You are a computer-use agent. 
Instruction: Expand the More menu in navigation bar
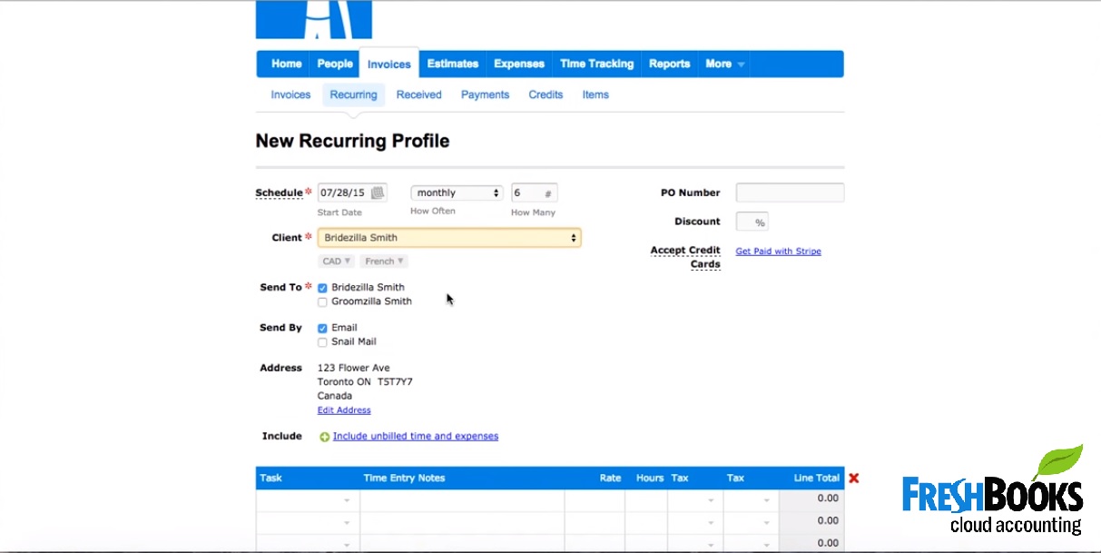[x=724, y=64]
